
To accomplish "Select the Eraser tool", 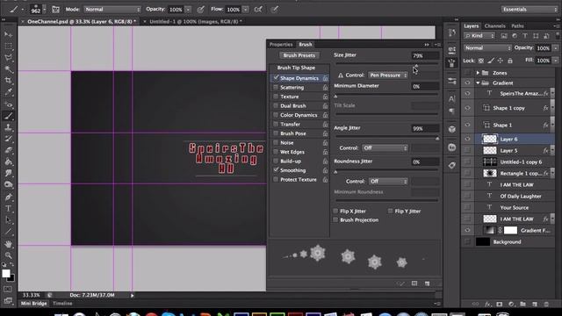I will pyautogui.click(x=8, y=150).
